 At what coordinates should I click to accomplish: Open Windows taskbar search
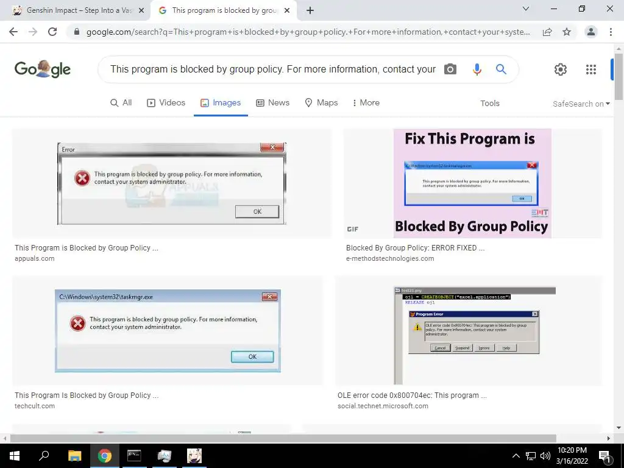[x=44, y=456]
